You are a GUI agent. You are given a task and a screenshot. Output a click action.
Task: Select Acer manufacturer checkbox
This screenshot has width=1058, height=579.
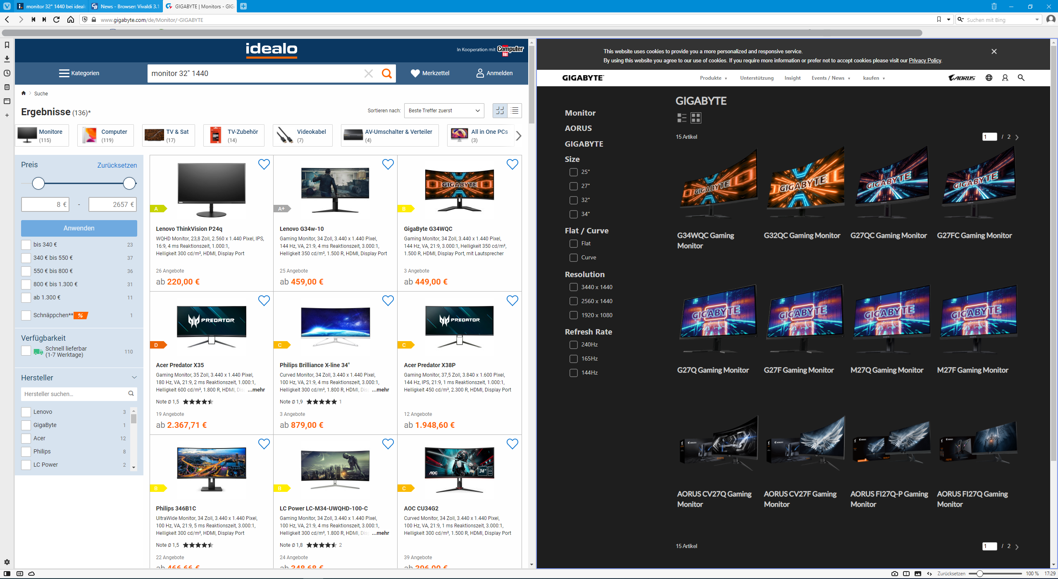26,439
